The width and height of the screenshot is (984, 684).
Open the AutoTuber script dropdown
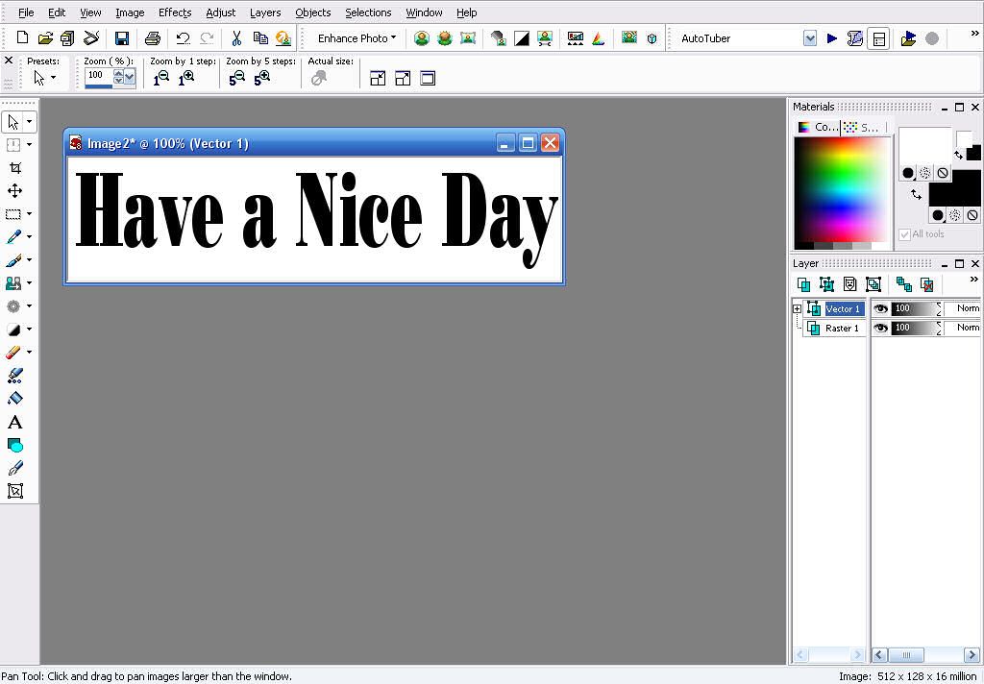click(810, 38)
